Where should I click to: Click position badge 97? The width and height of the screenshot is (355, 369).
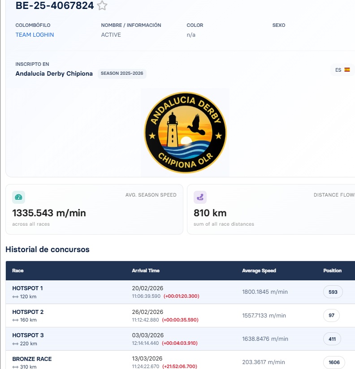pos(331,315)
